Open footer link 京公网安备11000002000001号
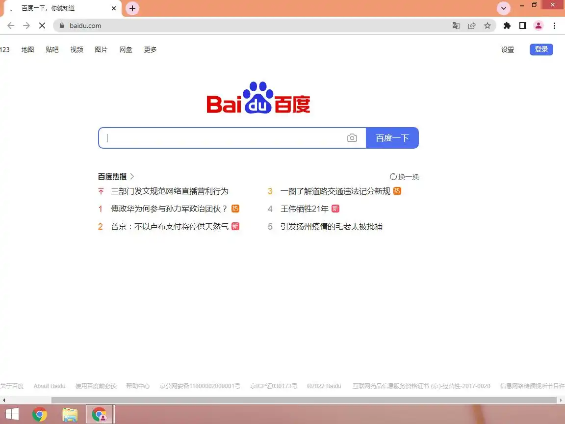Screen dimensions: 565x424 click(x=200, y=386)
